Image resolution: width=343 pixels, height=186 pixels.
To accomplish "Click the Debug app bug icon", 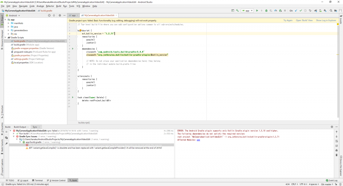I will pos(266,10).
